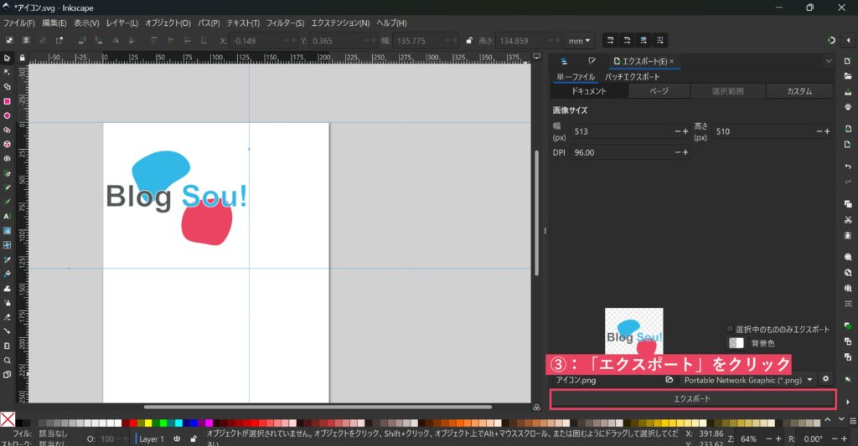Click the Undo icon in the right command bar
858x446 pixels.
tap(848, 167)
